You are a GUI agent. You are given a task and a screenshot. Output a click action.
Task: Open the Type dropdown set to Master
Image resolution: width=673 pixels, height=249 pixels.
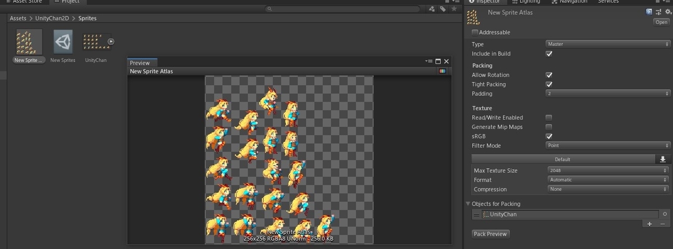[x=607, y=44]
